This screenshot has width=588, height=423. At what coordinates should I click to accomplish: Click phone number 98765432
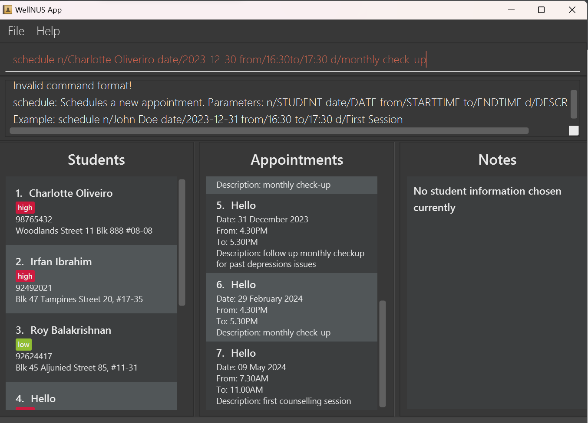click(x=34, y=219)
